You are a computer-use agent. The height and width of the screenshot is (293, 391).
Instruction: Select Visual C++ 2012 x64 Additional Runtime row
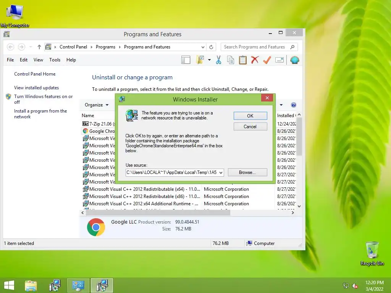click(x=189, y=204)
